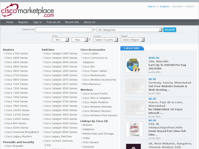Open Cisco 1700 Series
The image size is (199, 149).
[17, 54]
